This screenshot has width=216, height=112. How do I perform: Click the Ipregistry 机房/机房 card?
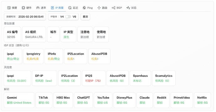point(33,56)
